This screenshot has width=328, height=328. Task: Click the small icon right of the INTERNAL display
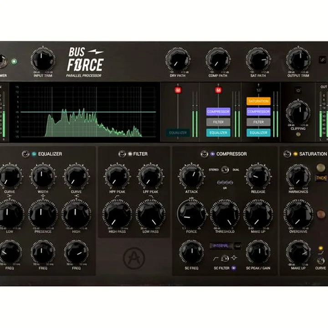tap(237, 246)
